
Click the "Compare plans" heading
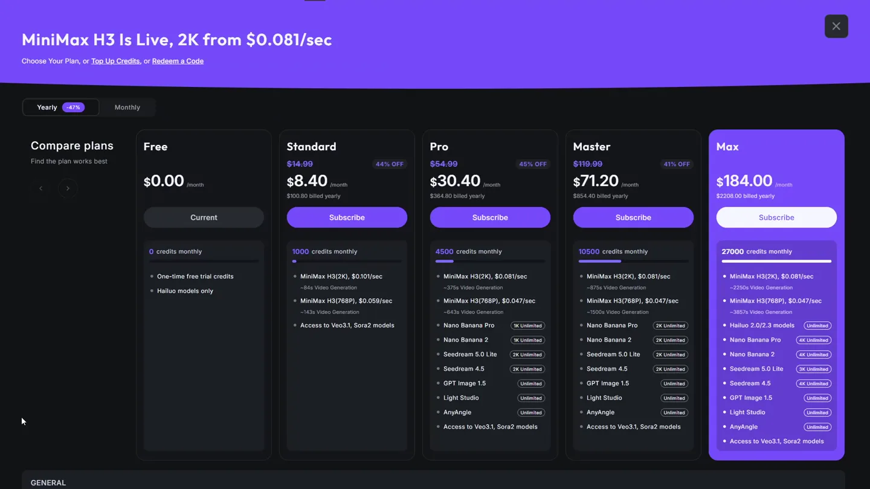point(72,145)
